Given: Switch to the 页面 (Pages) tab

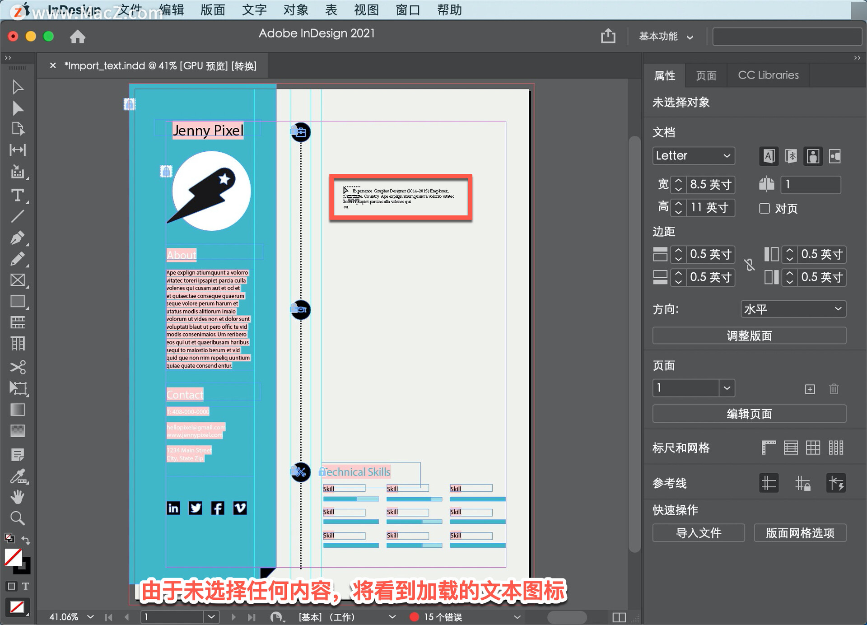Looking at the screenshot, I should click(708, 75).
